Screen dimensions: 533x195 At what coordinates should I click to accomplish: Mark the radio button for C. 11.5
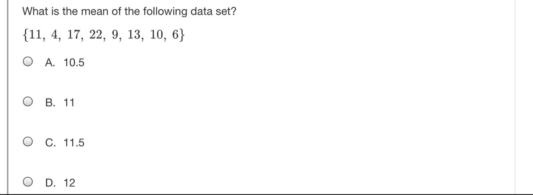click(28, 142)
